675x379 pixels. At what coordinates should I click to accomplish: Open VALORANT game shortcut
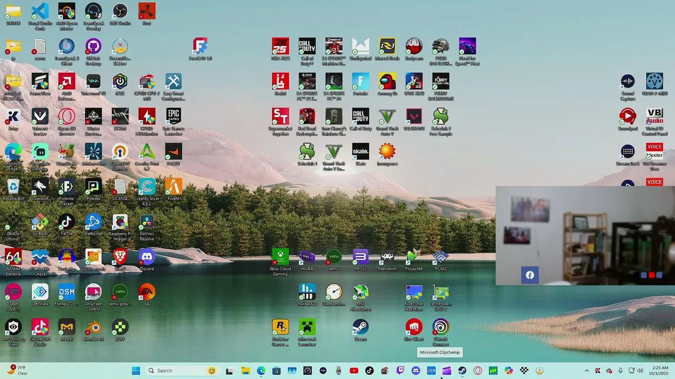pos(414,119)
